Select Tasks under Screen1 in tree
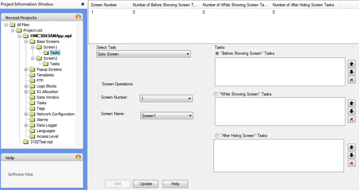The width and height of the screenshot is (359, 190). [55, 53]
